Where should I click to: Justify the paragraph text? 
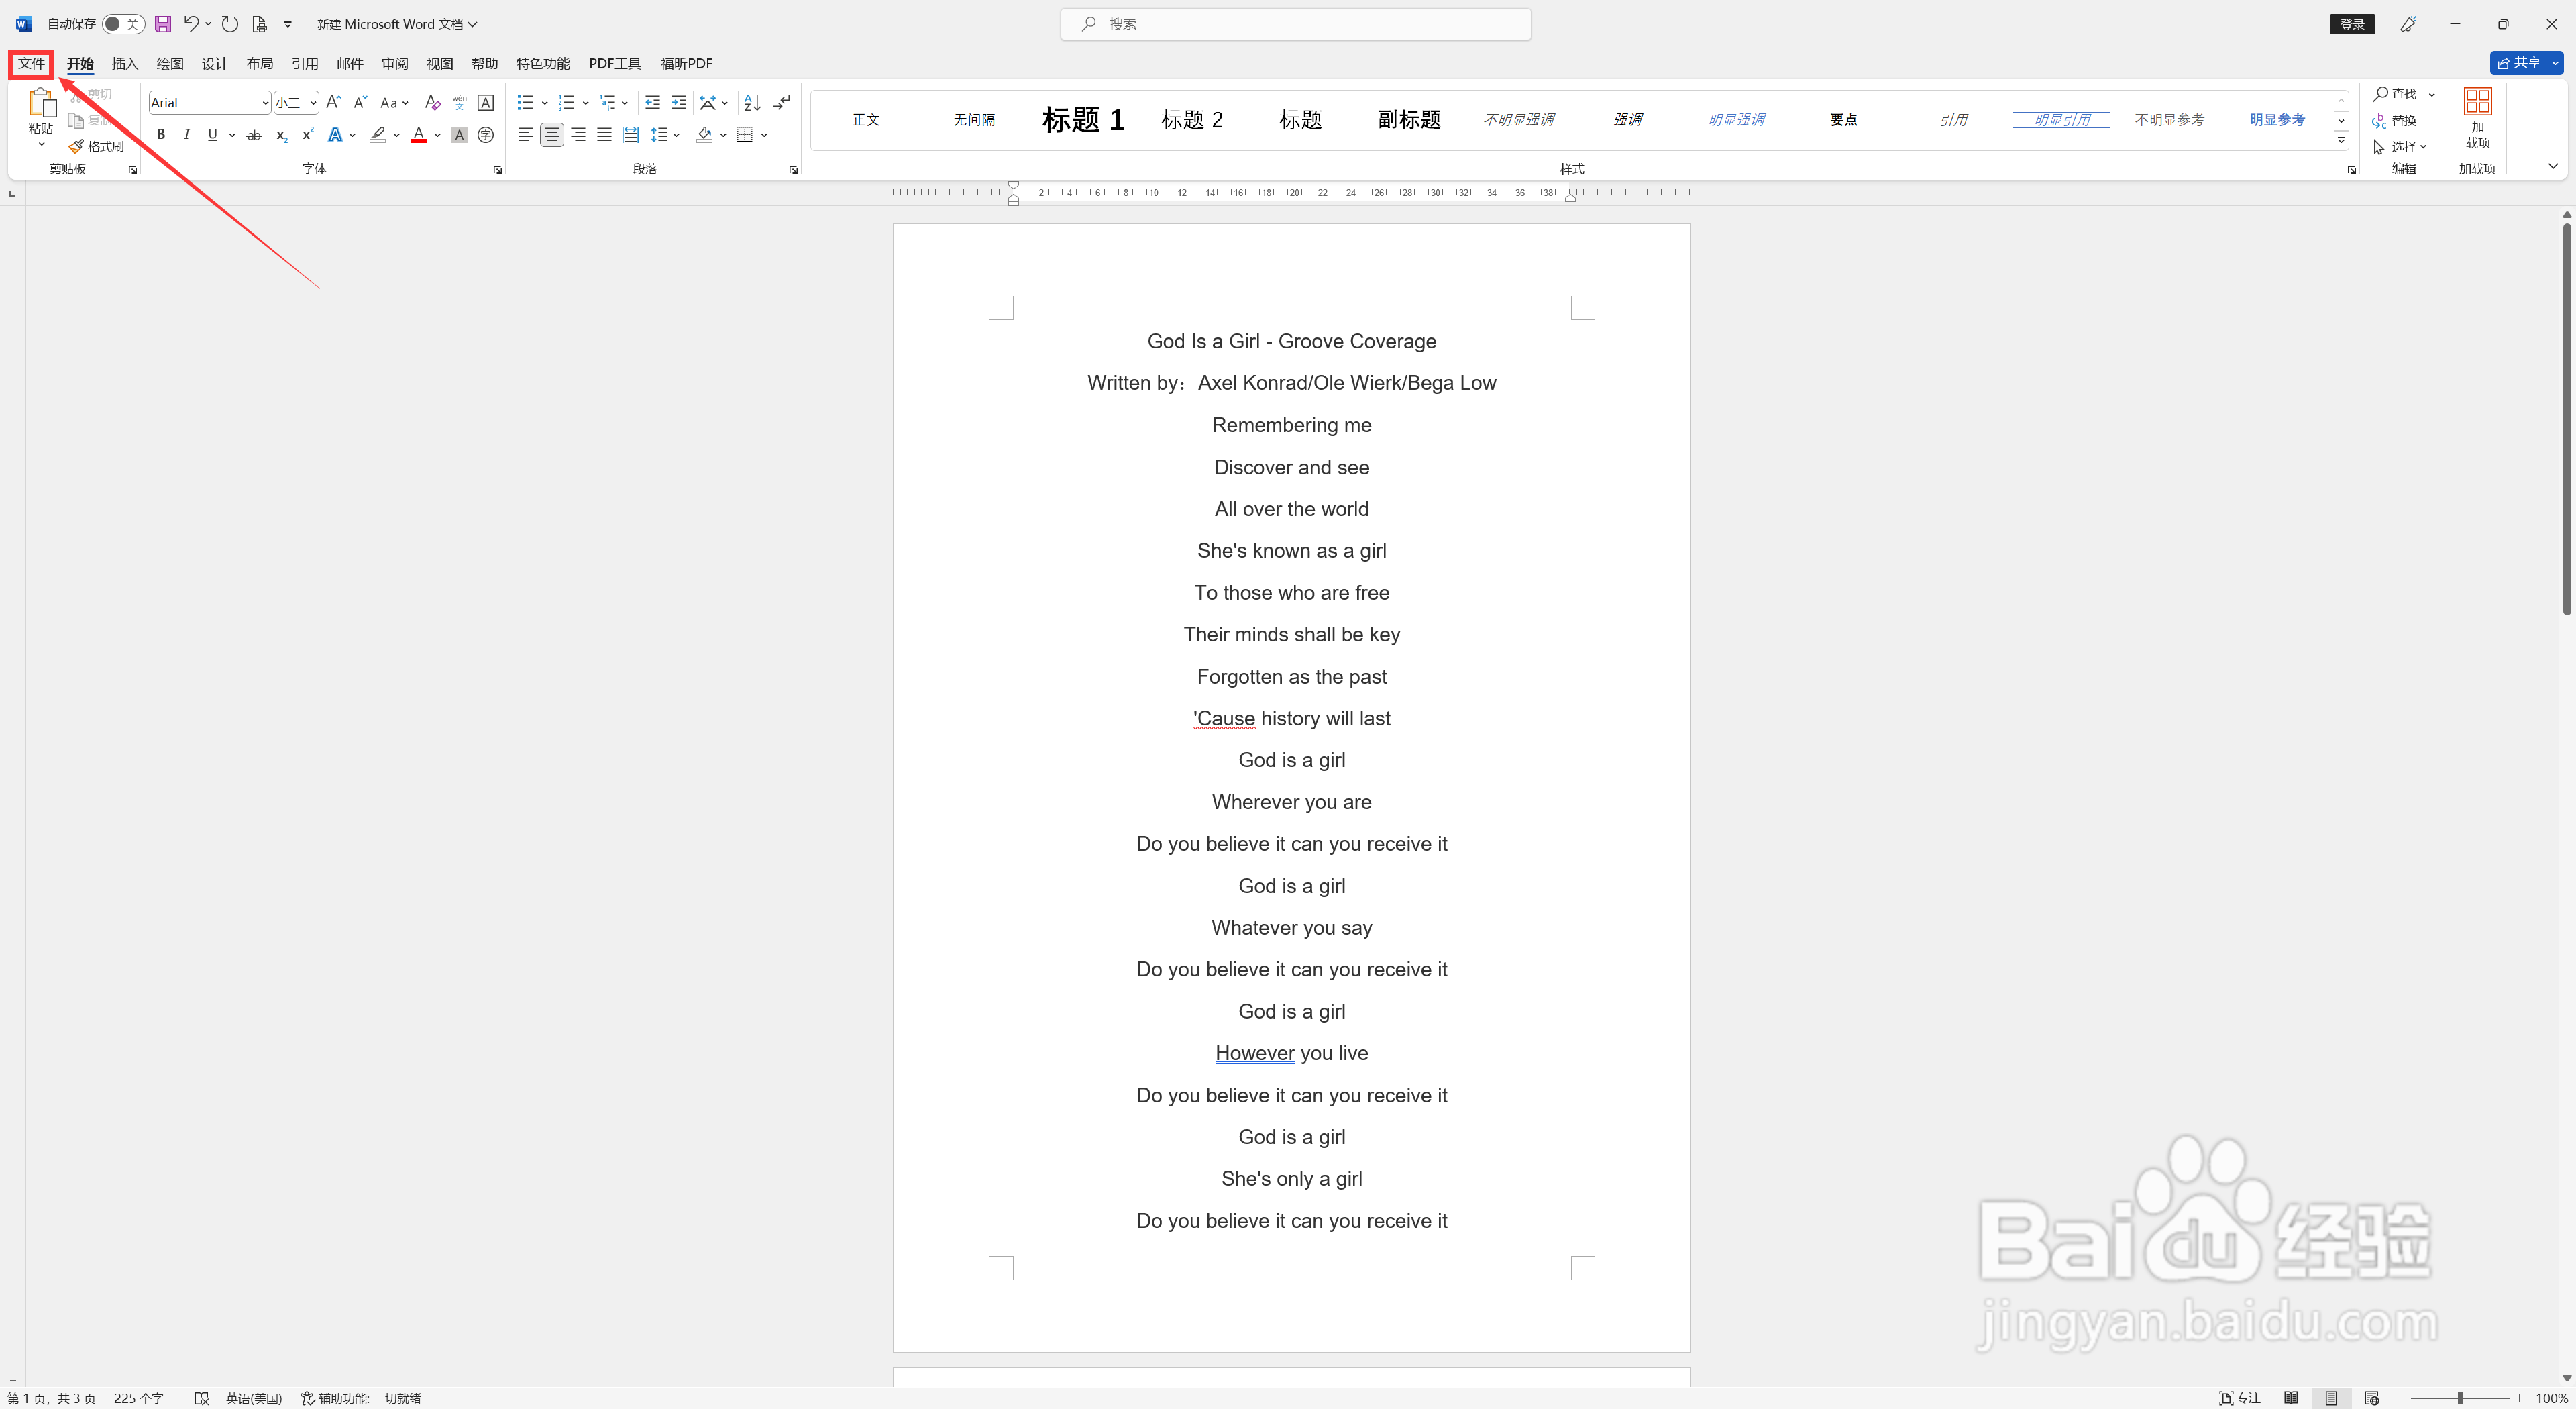coord(604,135)
